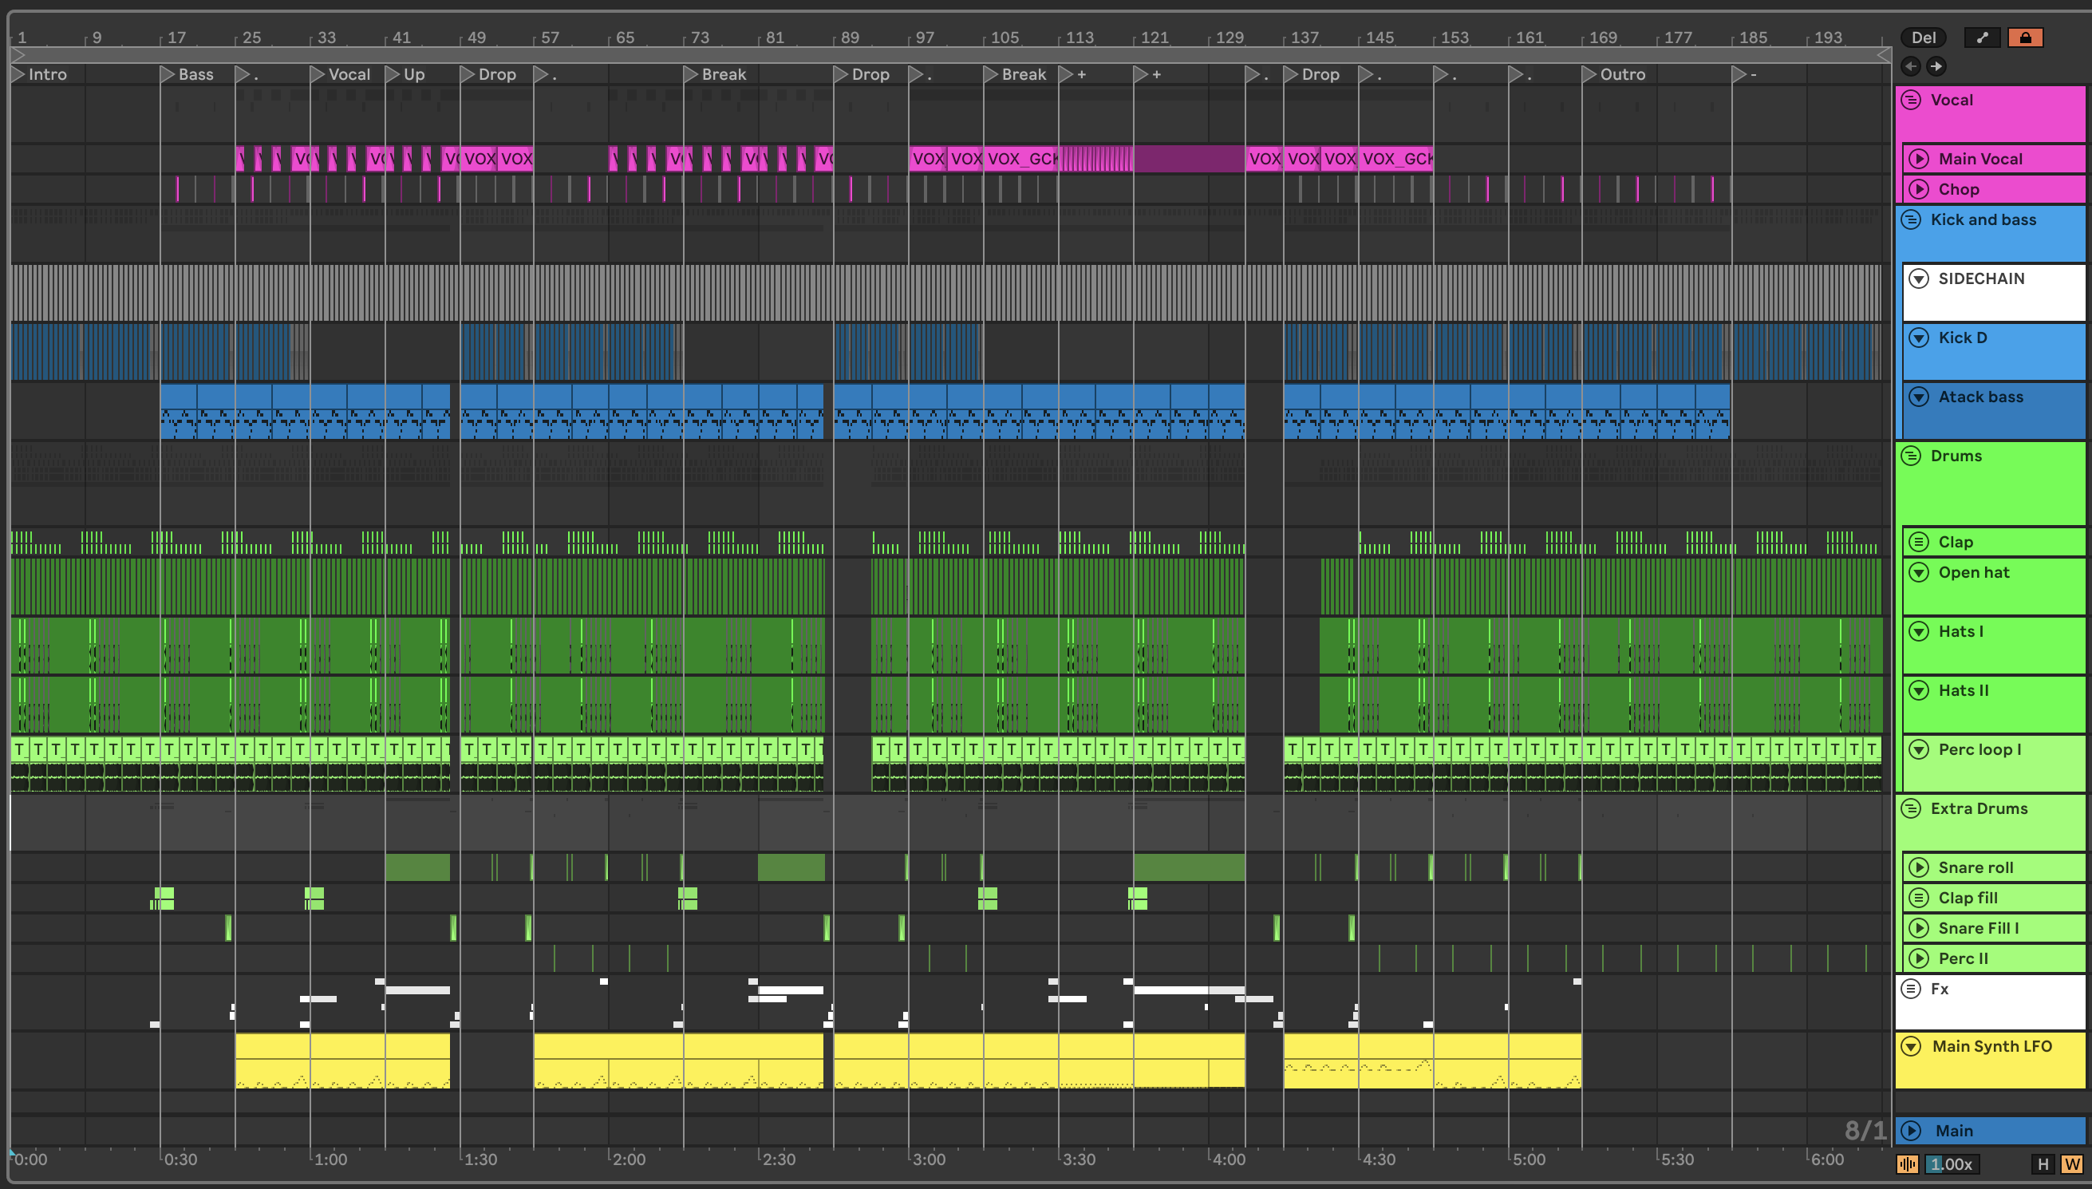The width and height of the screenshot is (2092, 1189).
Task: Click the Vocal group track icon
Action: pyautogui.click(x=1911, y=101)
